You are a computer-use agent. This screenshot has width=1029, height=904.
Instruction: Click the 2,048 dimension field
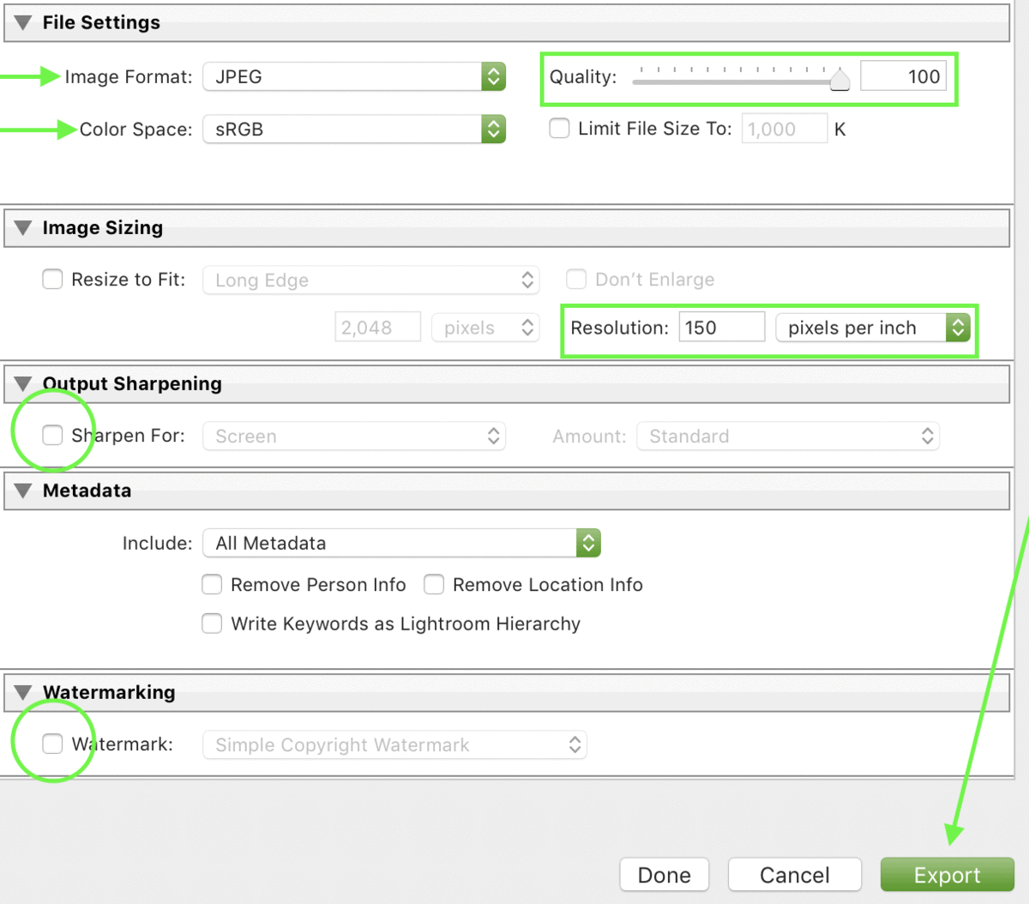378,328
